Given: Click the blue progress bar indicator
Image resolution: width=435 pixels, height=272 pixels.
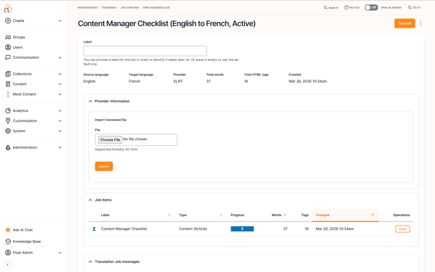Looking at the screenshot, I should coord(242,229).
